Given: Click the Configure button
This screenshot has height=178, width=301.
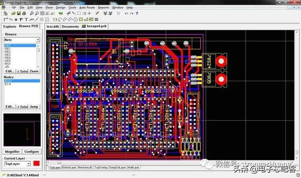Looking at the screenshot, I should tap(32, 152).
